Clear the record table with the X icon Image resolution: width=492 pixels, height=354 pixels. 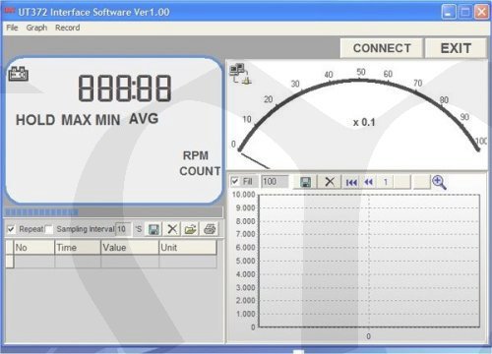(x=172, y=229)
